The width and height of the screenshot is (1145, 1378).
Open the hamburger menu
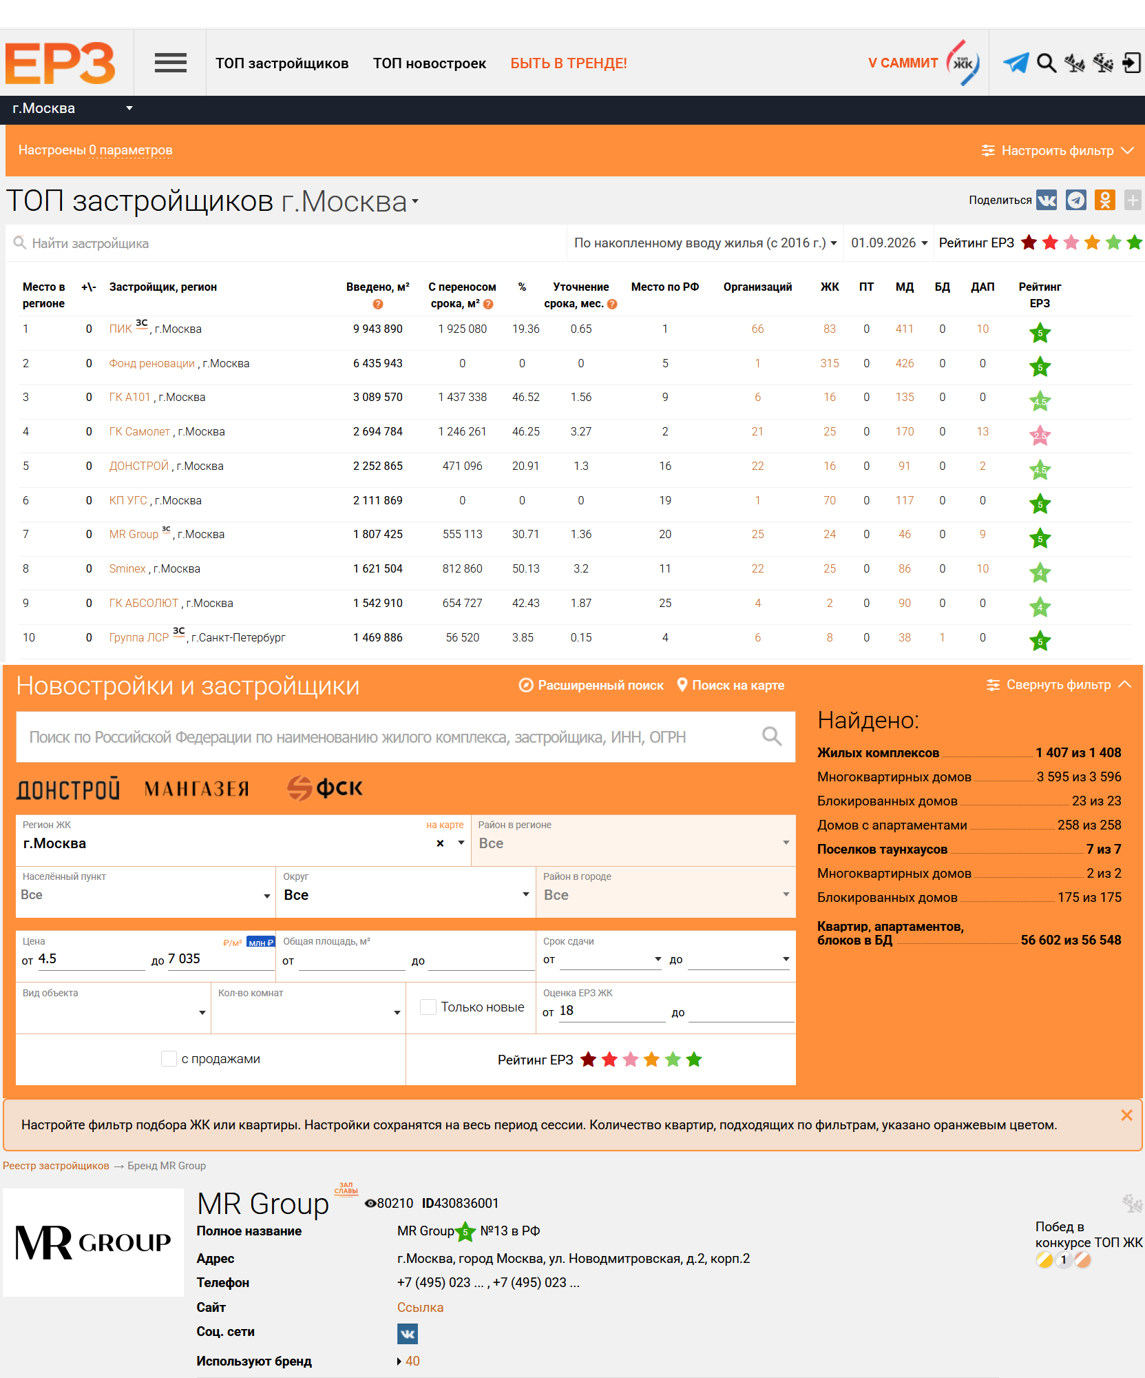pos(171,63)
